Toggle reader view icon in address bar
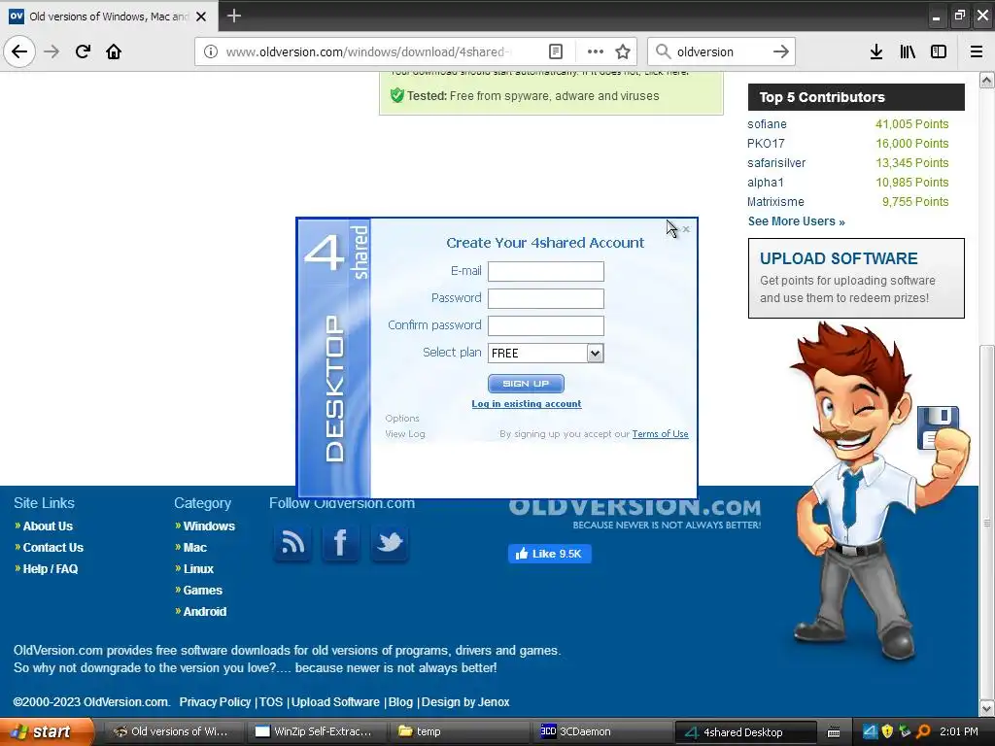 pyautogui.click(x=555, y=51)
